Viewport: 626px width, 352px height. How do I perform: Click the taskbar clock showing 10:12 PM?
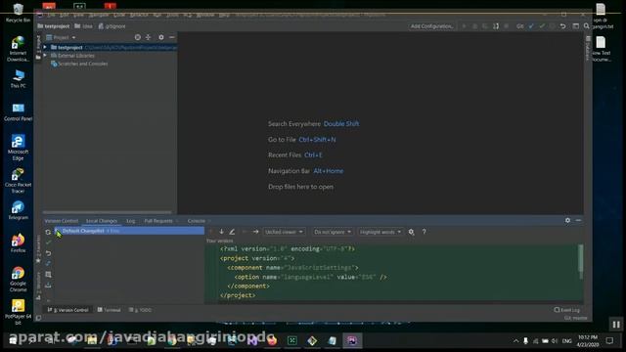pos(588,341)
